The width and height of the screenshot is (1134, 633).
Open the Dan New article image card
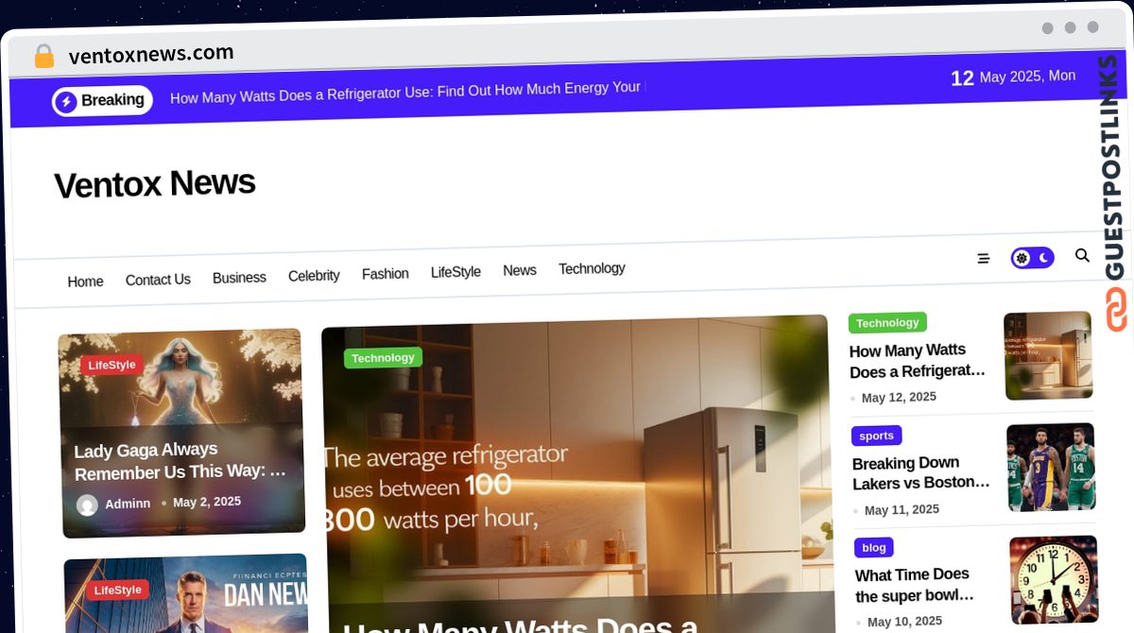186,594
